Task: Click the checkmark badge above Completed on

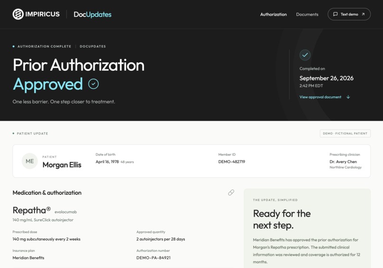Action: (305, 55)
